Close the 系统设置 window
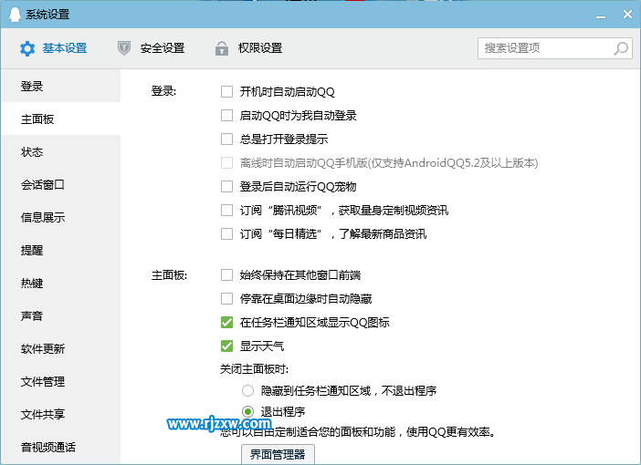 (627, 15)
